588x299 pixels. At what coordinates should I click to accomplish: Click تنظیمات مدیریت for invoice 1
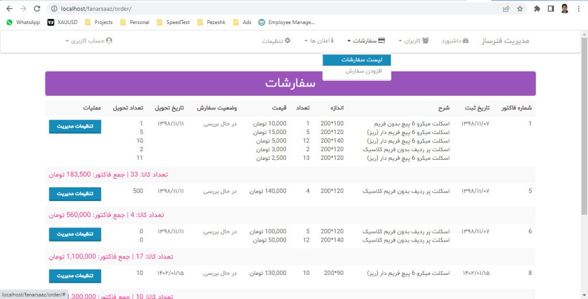(75, 127)
